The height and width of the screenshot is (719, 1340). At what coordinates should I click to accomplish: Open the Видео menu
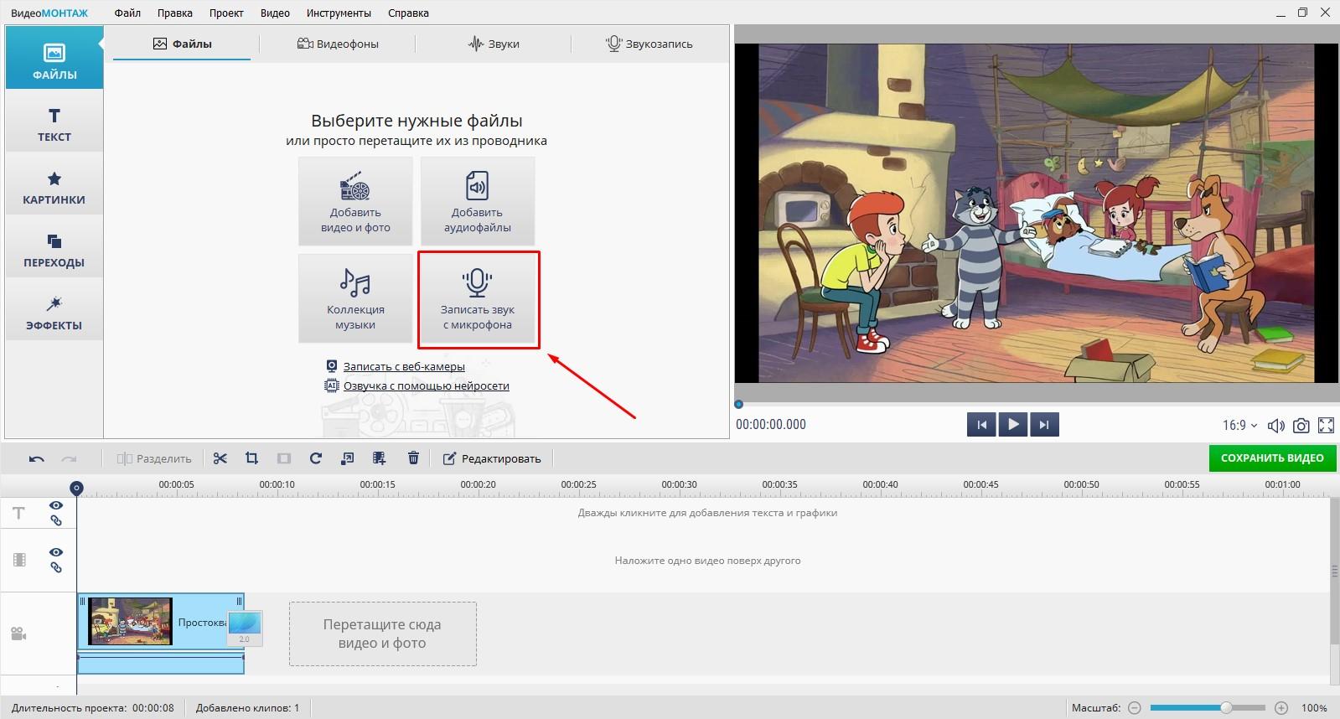pos(275,13)
